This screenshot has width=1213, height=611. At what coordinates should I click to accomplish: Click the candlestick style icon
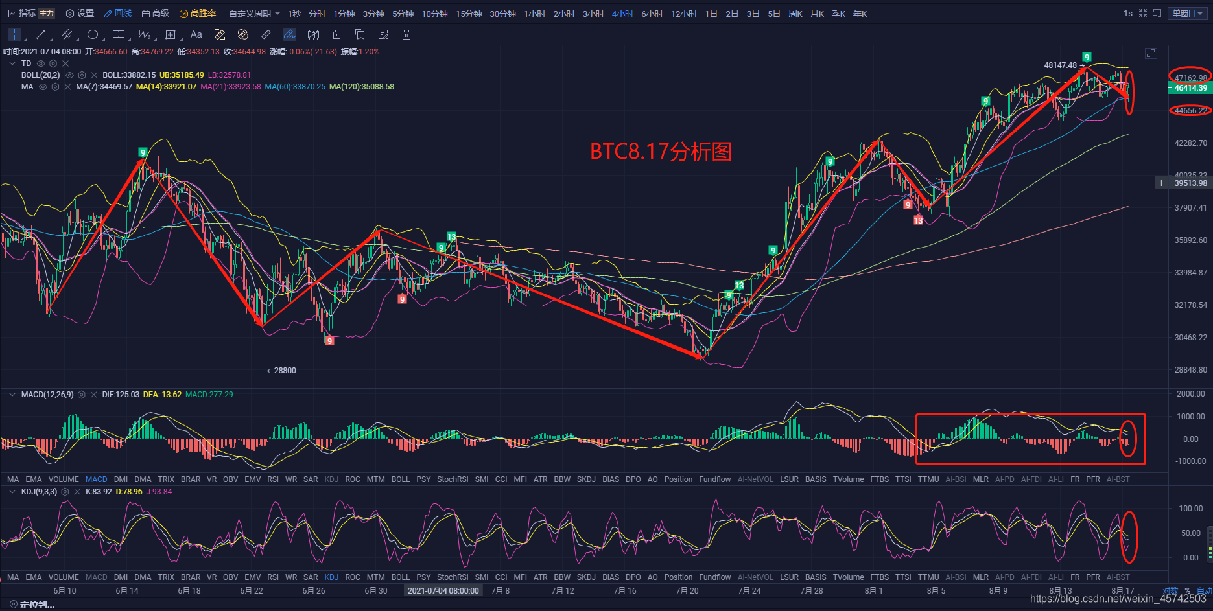click(x=313, y=34)
